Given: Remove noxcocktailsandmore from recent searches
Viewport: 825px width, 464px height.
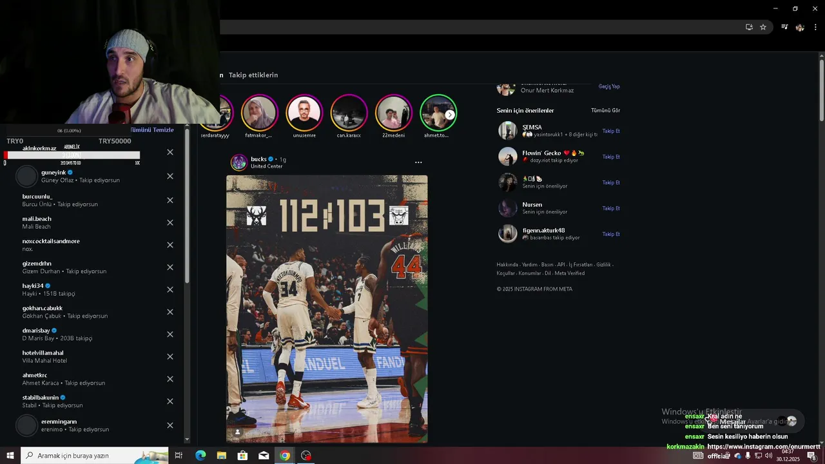Looking at the screenshot, I should (170, 245).
